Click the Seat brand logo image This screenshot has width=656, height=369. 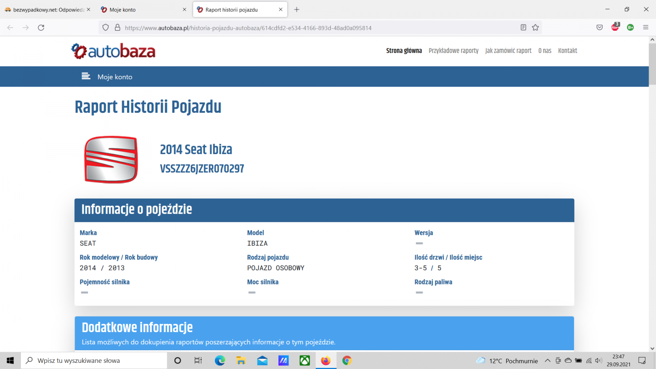111,159
